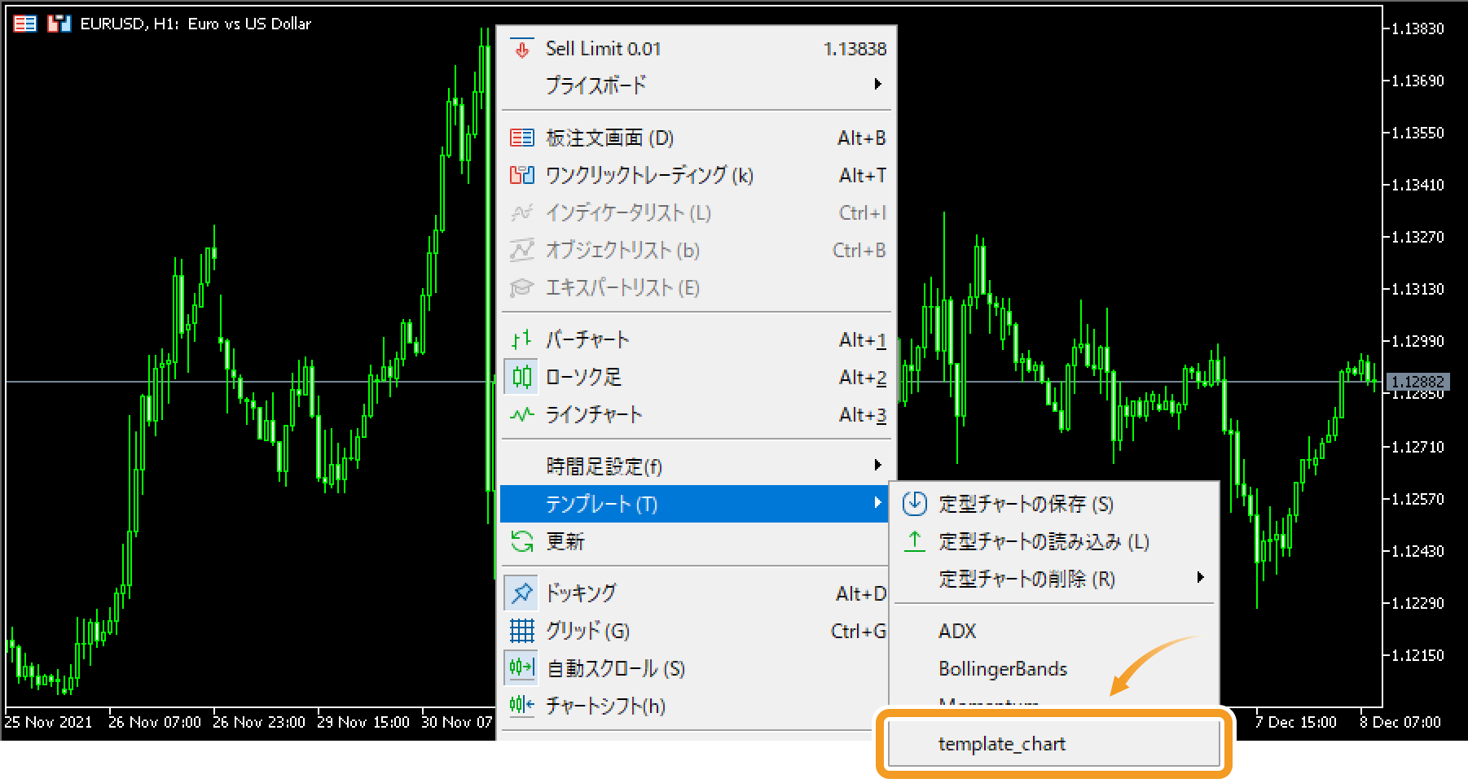Click the 1.12882 current price label

(x=1417, y=382)
